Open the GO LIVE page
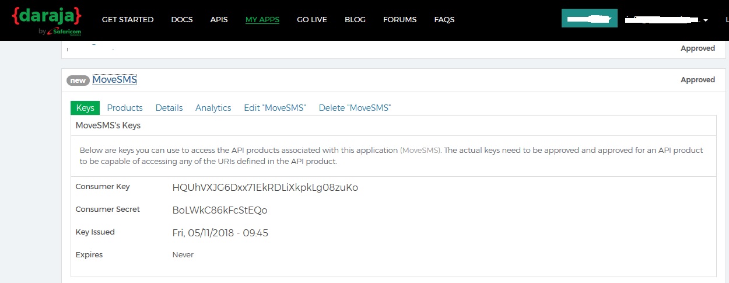 pos(312,20)
